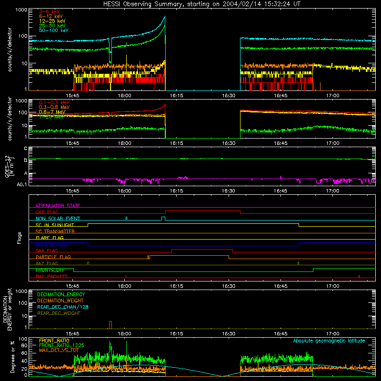Viewport: 381px width, 381px height.
Task: Click the vertical Flags axis title
Action: 20,238
